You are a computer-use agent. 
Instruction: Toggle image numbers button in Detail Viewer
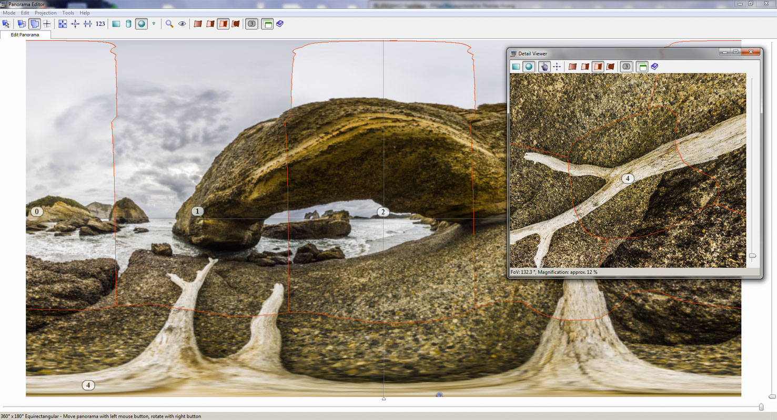[x=626, y=67]
